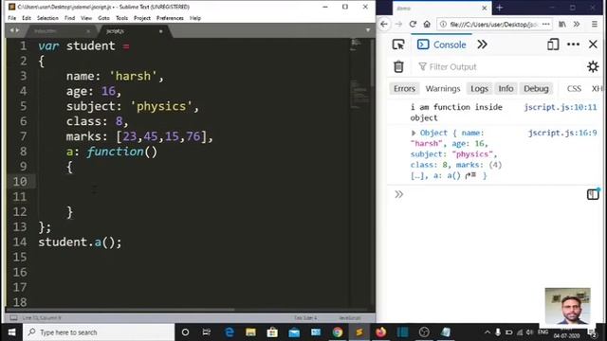The image size is (607, 341).
Task: Toggle the CSS filter
Action: (574, 88)
